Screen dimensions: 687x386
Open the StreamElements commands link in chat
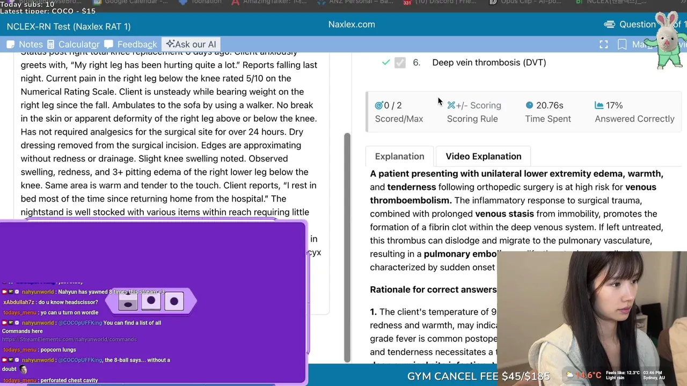click(69, 339)
